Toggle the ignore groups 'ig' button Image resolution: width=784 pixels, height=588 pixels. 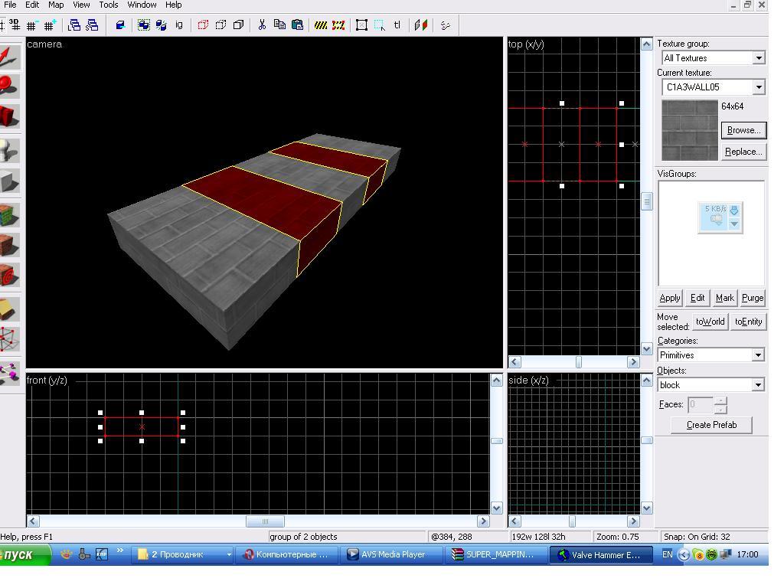pos(179,24)
